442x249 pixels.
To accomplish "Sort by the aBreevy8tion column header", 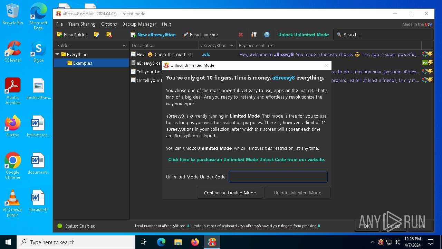I will click(x=217, y=45).
